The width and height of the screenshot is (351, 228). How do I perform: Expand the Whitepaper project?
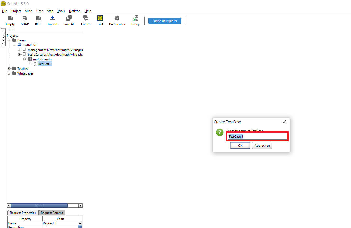tap(9, 73)
